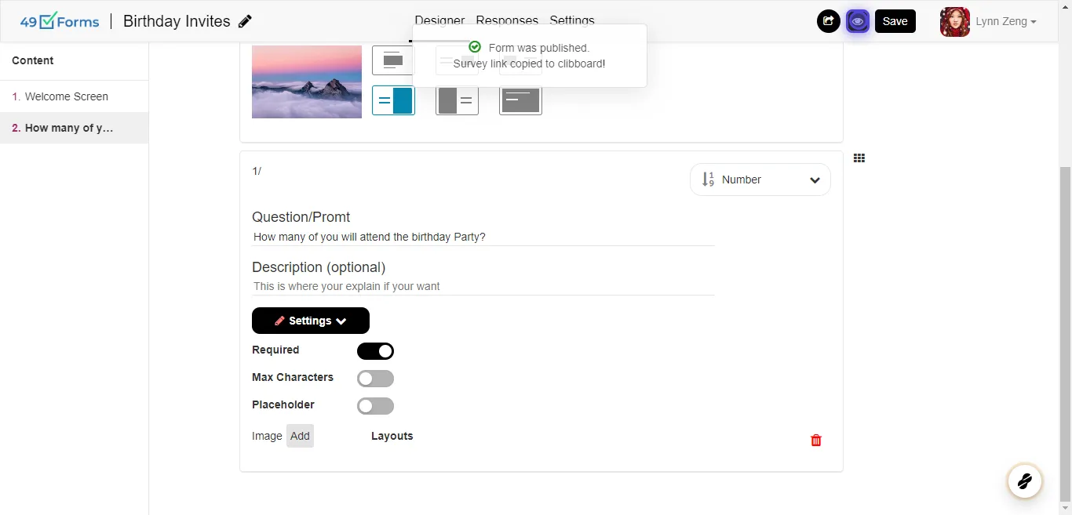Switch to the Settings tab
The image size is (1072, 515).
(572, 21)
